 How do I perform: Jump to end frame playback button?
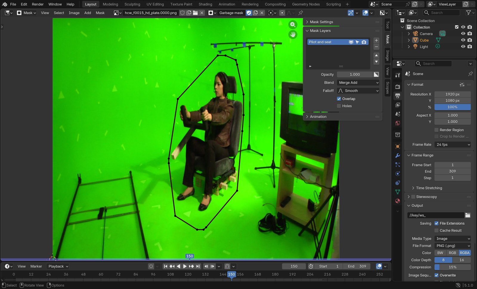tap(198, 266)
